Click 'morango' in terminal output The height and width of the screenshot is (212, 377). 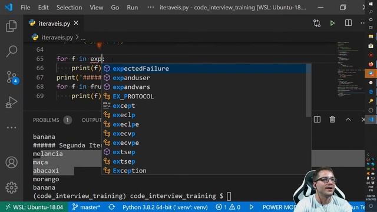pos(46,179)
